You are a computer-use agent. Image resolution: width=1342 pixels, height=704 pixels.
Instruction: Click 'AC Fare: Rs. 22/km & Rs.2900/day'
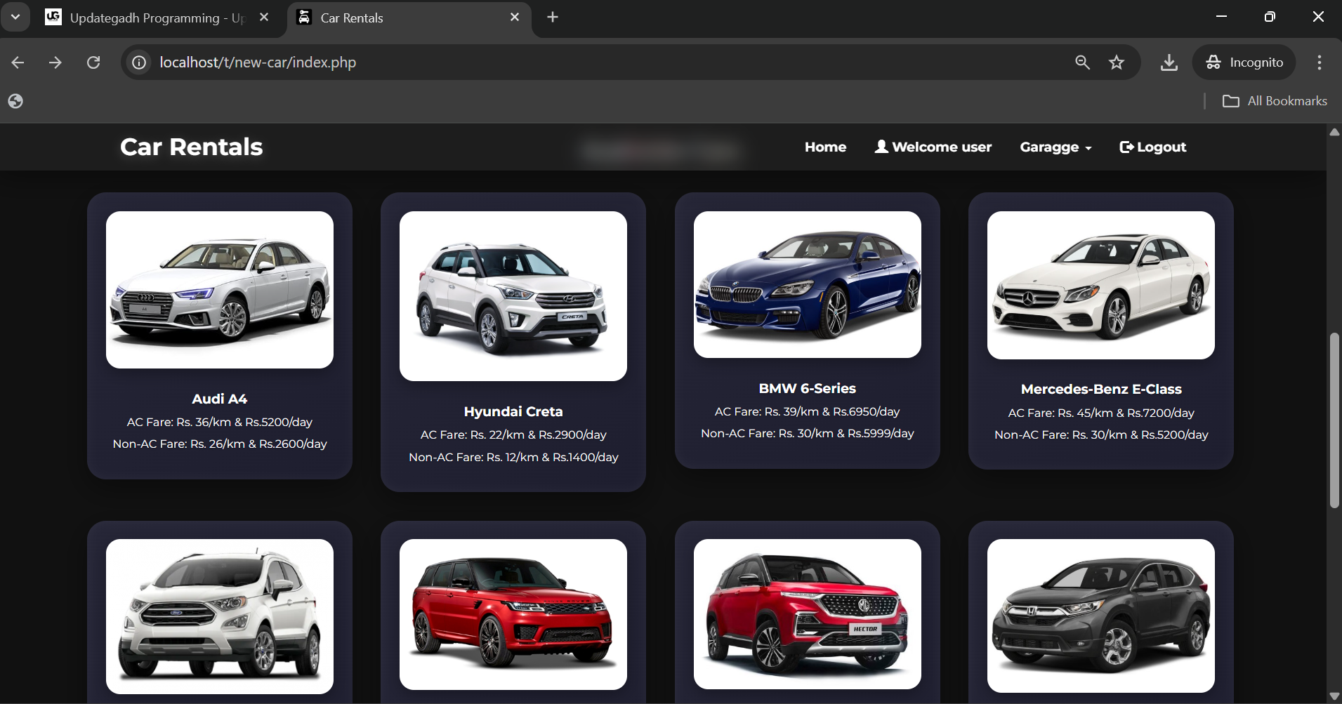513,434
